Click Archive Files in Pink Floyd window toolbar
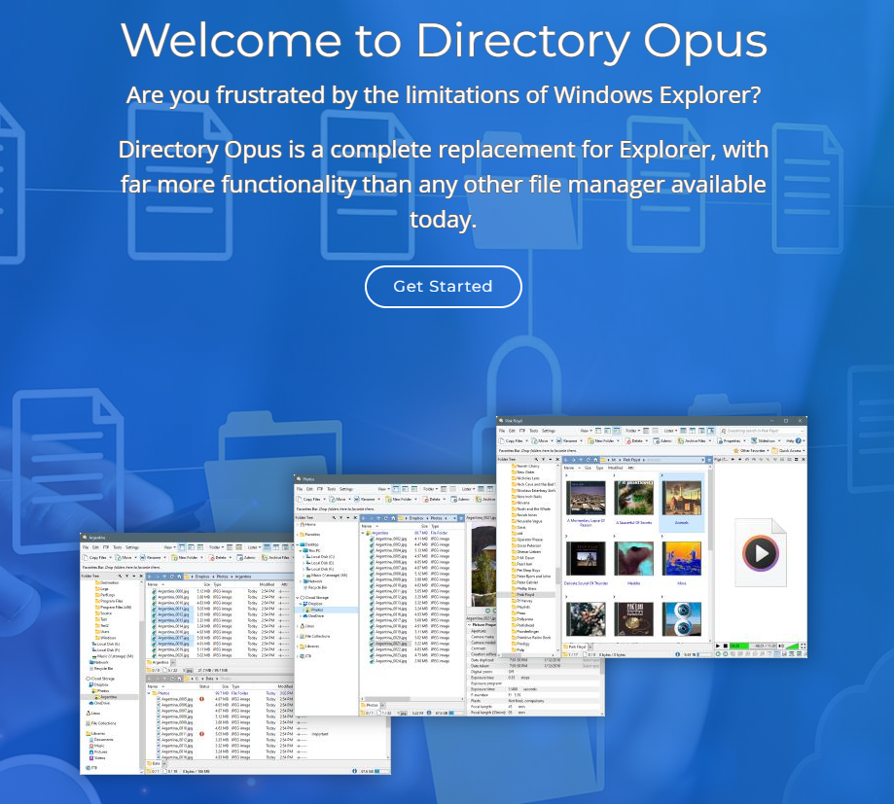 pyautogui.click(x=694, y=441)
